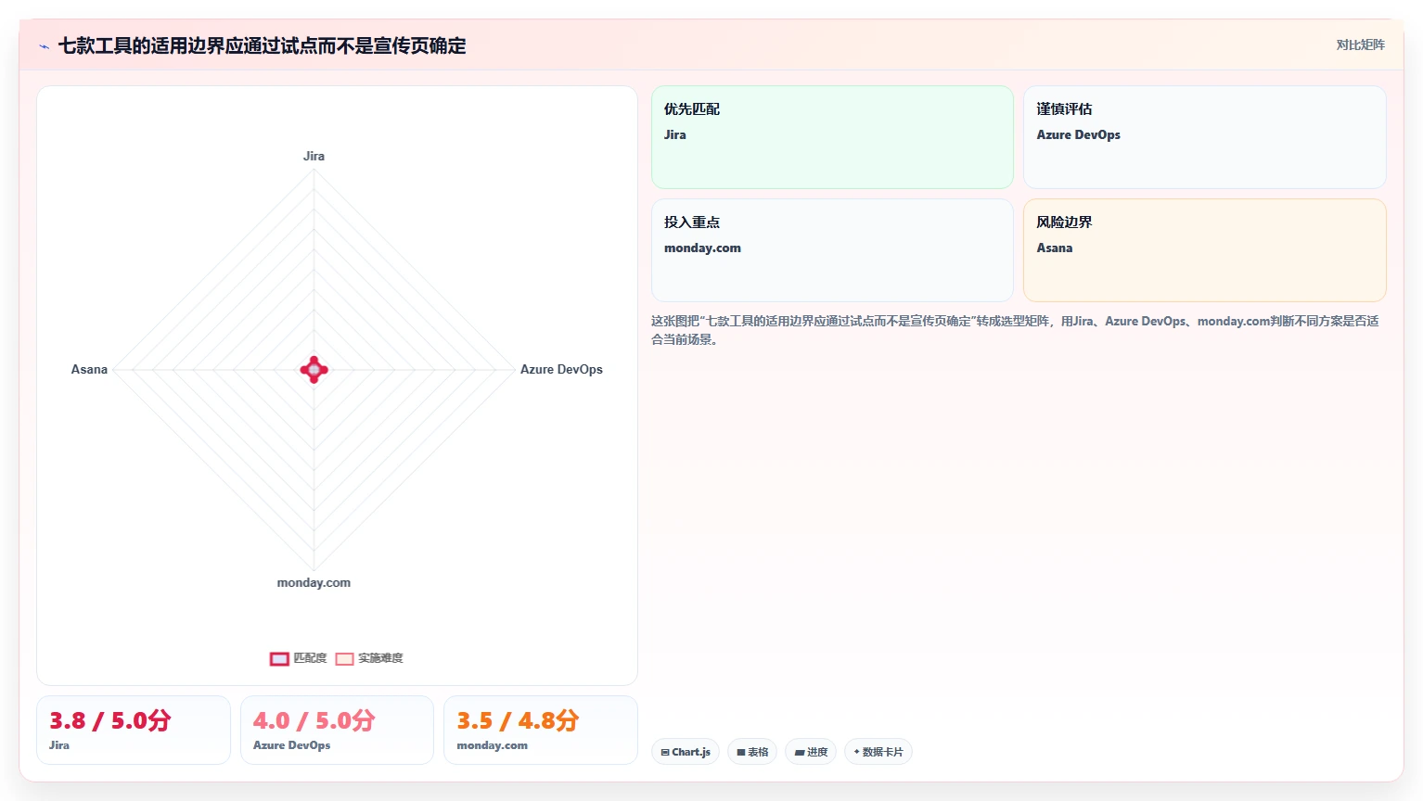Click the red data point at radar center
The image size is (1423, 801).
pyautogui.click(x=314, y=370)
